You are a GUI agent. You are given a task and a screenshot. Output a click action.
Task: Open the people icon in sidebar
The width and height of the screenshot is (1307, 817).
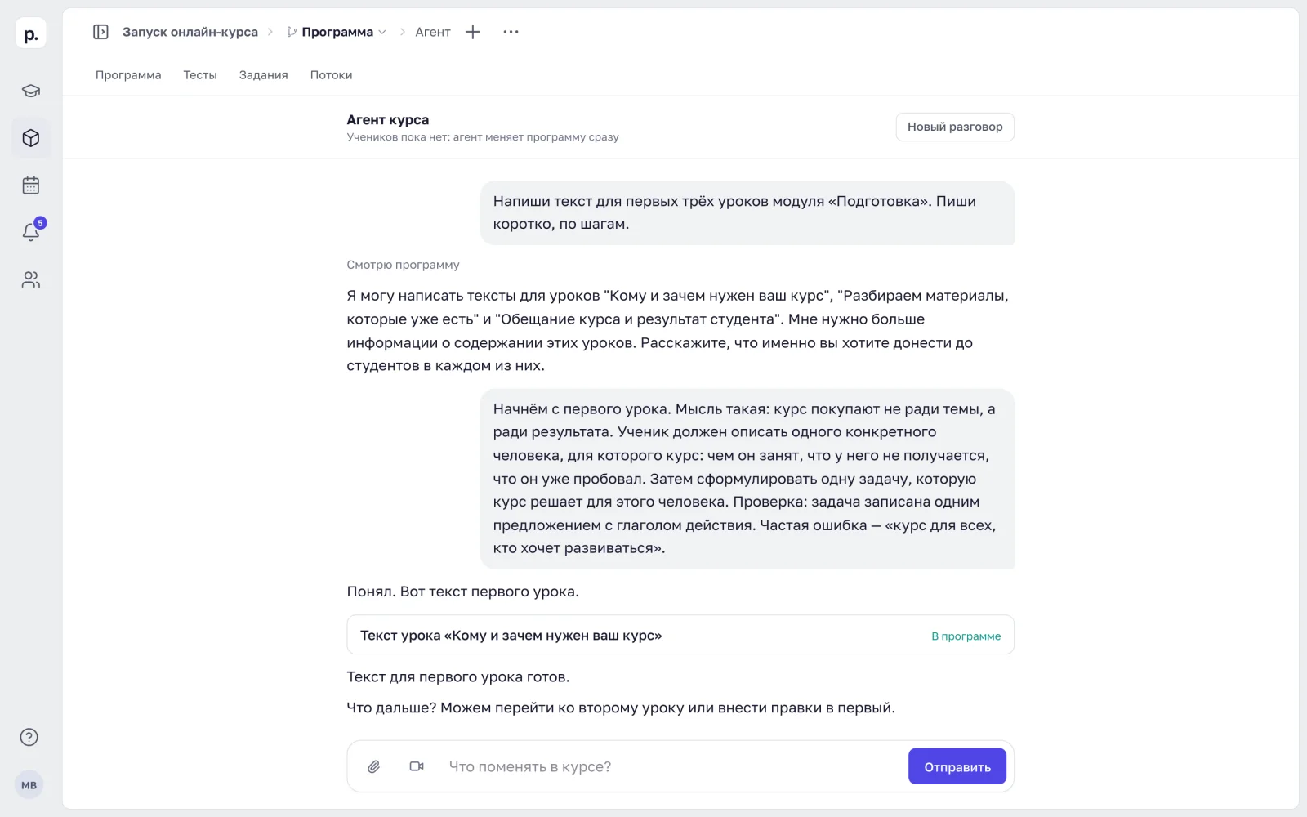pyautogui.click(x=30, y=280)
